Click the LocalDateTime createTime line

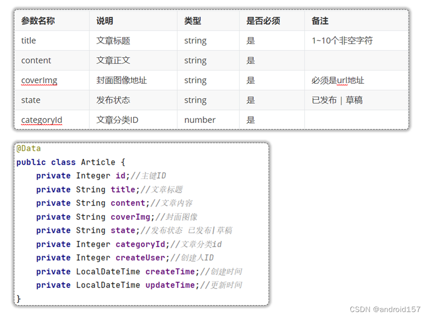point(139,271)
